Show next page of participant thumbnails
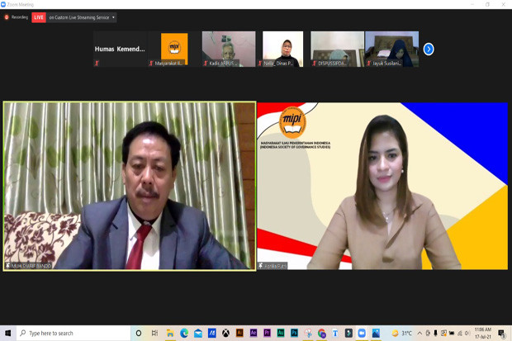512x341 pixels. pos(429,50)
